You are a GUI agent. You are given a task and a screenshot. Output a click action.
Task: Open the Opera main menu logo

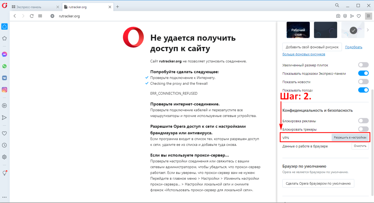(4, 6)
